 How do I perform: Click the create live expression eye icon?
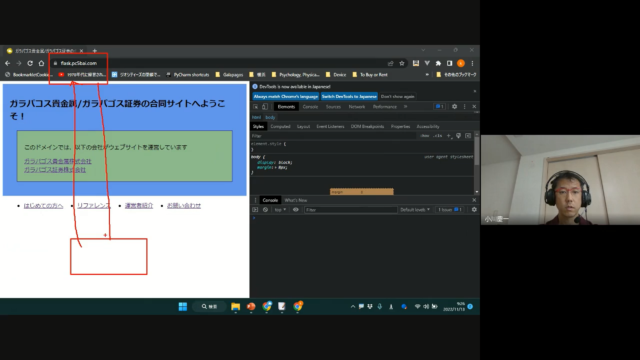(x=296, y=210)
